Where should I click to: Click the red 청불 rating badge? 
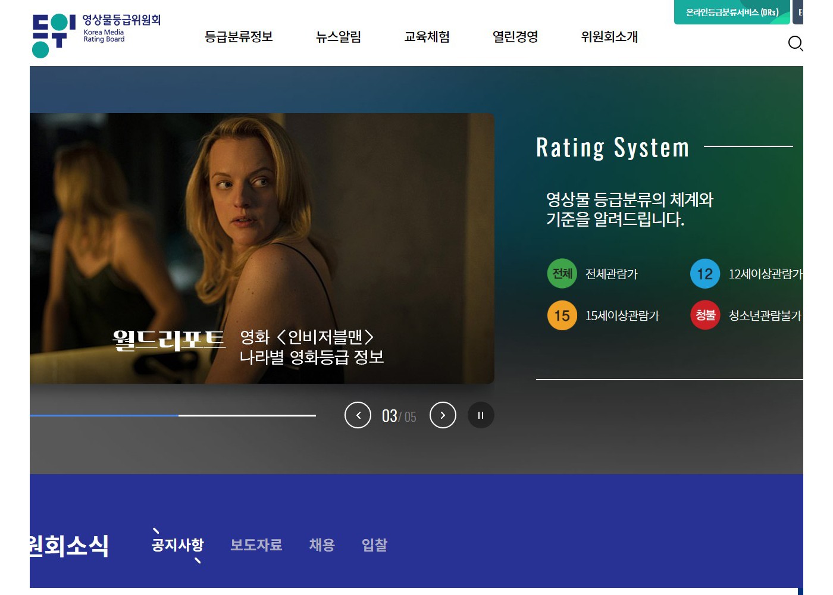(705, 315)
